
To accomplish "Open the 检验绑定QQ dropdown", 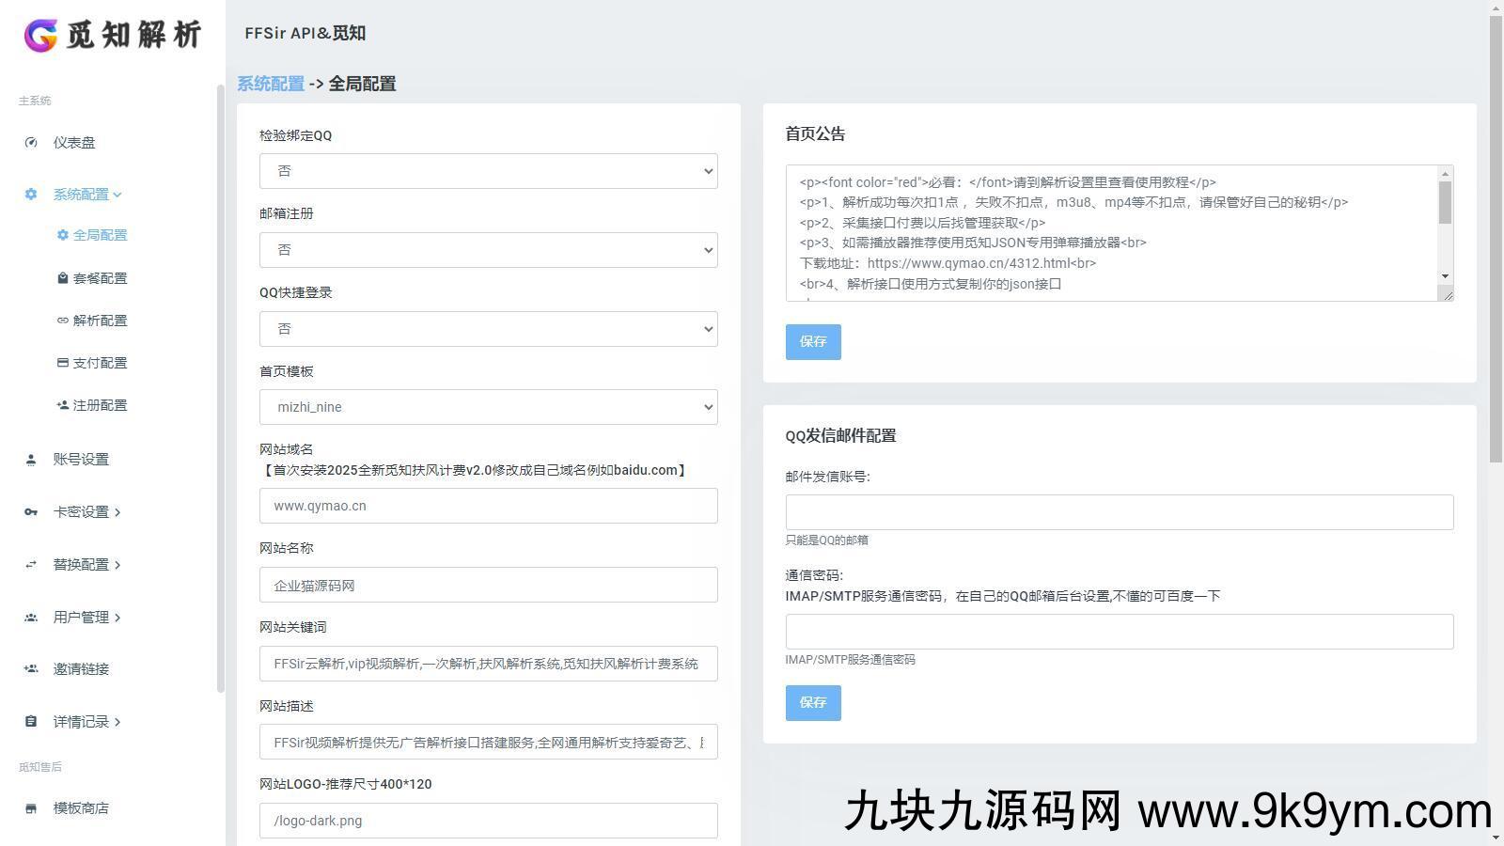I will coord(488,171).
